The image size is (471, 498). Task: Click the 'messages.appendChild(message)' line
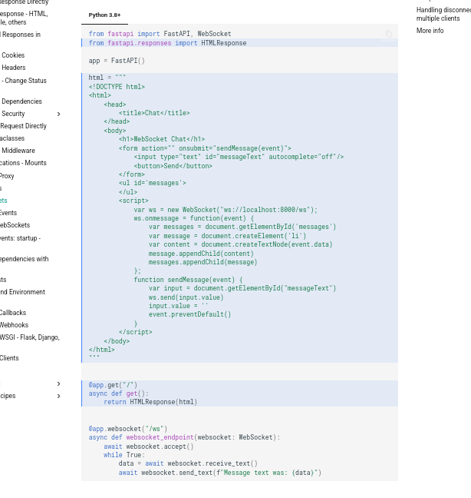click(x=203, y=262)
